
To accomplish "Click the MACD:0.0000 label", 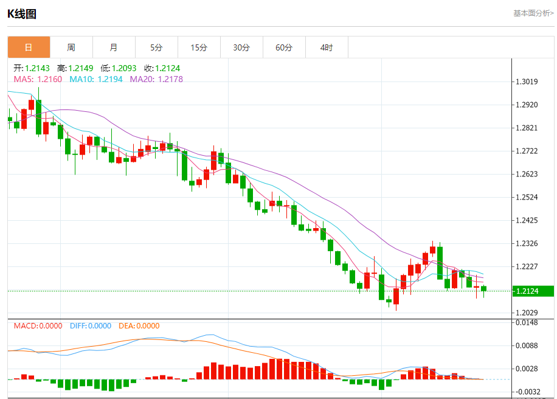I will 38,326.
